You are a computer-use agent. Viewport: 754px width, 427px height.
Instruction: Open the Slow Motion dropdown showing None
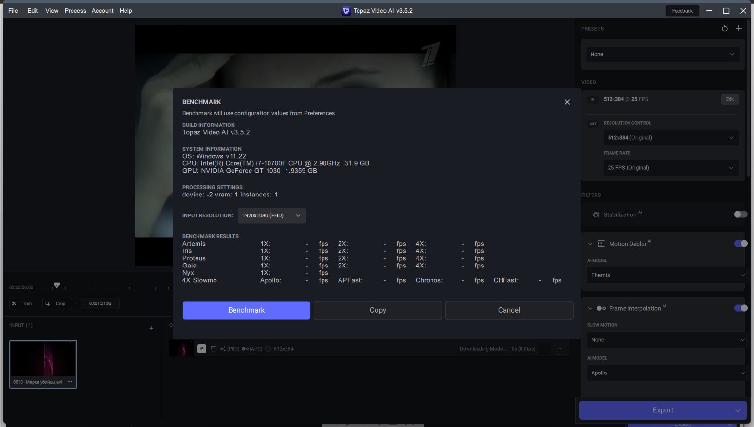coord(666,340)
